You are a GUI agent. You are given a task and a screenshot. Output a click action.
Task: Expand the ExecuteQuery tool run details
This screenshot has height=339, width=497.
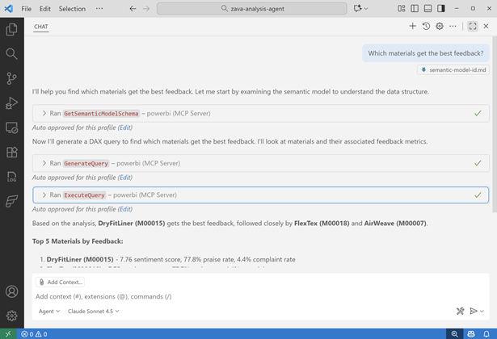click(x=44, y=195)
